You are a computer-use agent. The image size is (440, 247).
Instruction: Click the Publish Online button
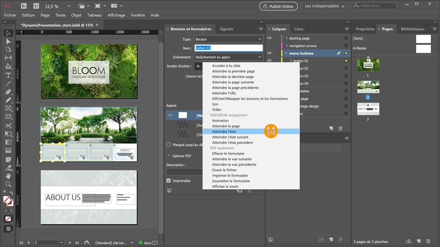(278, 6)
